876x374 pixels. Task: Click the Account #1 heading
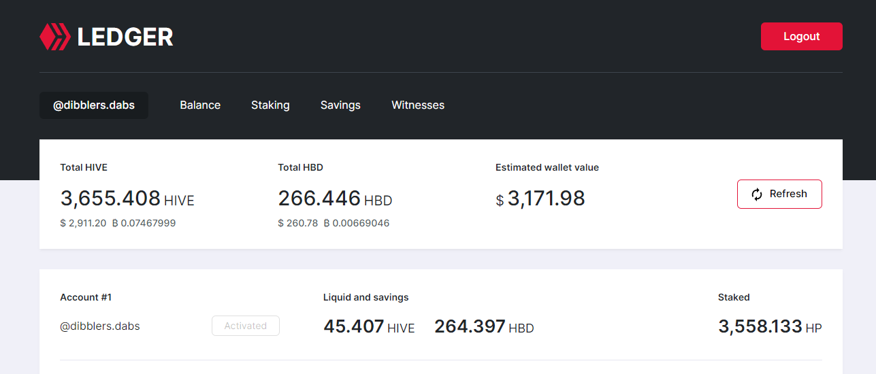(86, 297)
